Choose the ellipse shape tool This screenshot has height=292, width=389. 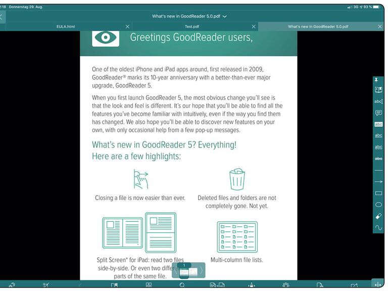click(378, 205)
